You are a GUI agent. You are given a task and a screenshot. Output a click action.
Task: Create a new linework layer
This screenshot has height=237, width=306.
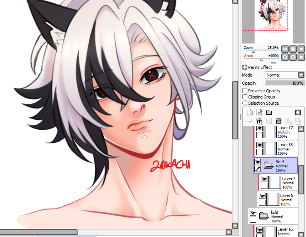[259, 112]
